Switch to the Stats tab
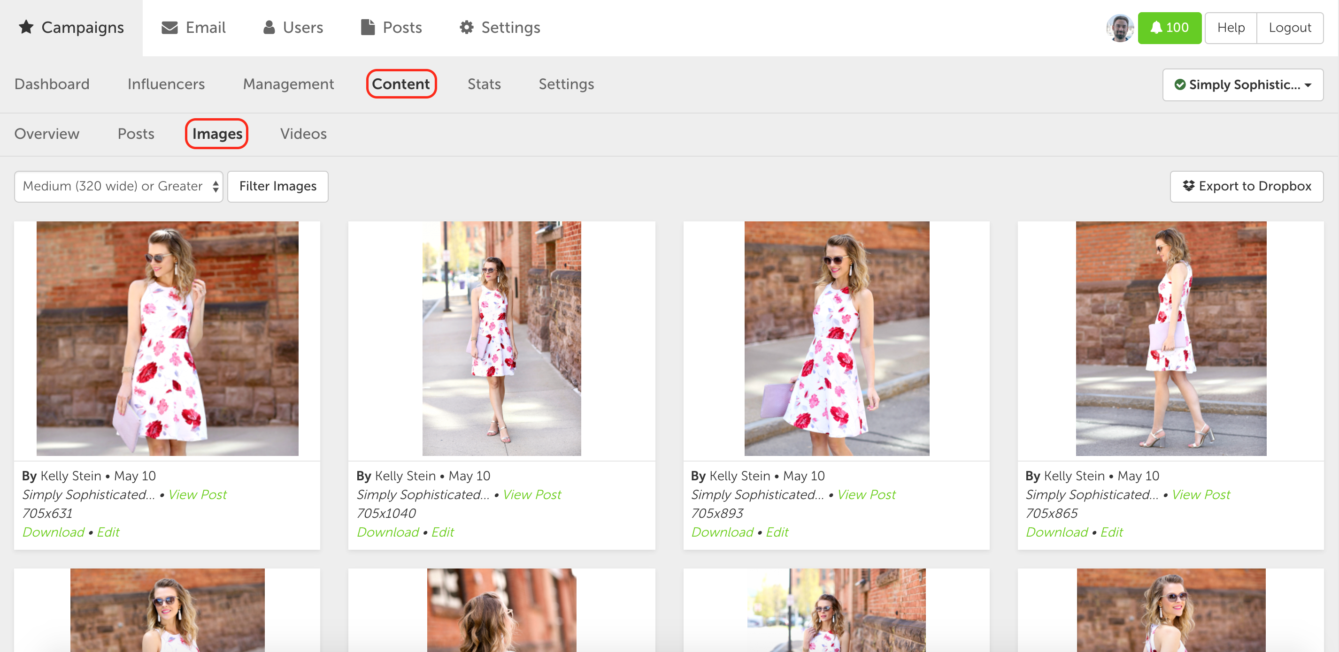 click(x=484, y=84)
